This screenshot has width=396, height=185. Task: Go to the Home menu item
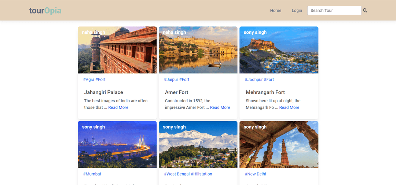pos(275,11)
